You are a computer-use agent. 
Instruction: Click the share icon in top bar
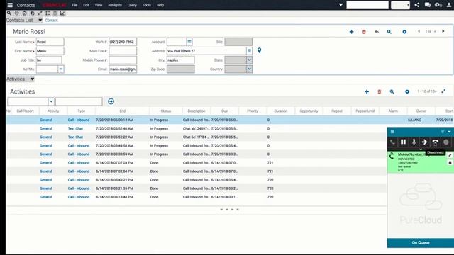416,5
